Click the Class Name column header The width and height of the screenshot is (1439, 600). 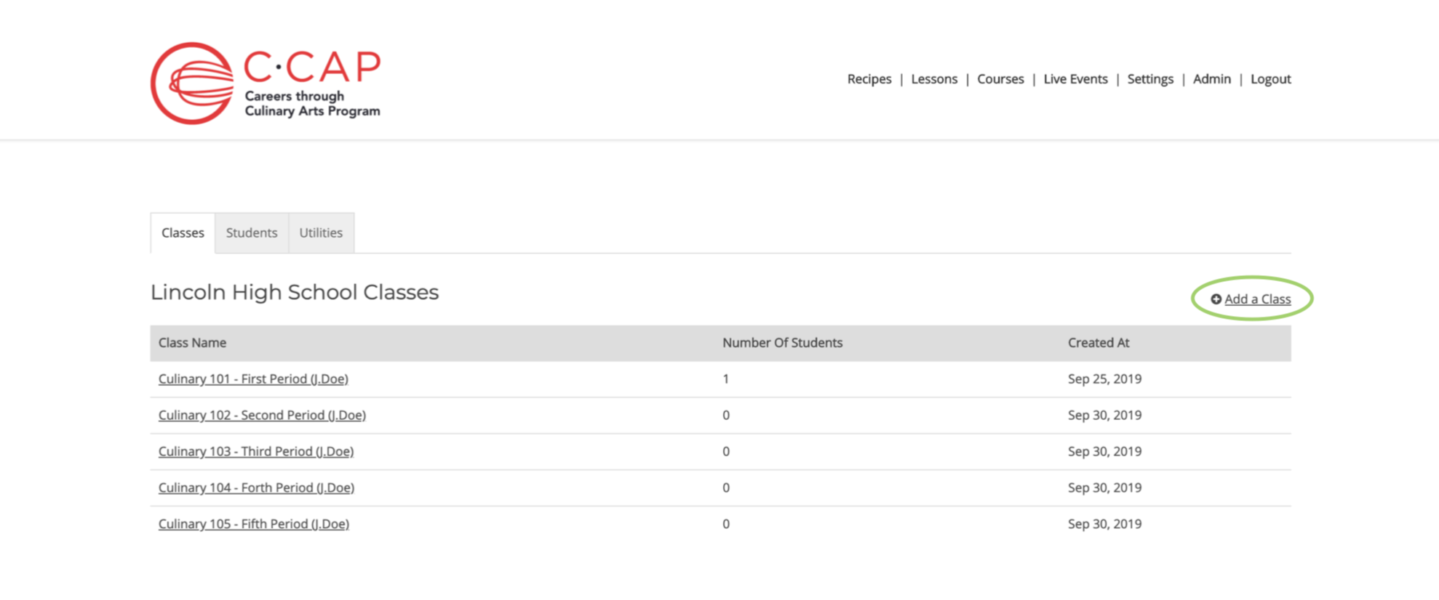[x=192, y=343]
